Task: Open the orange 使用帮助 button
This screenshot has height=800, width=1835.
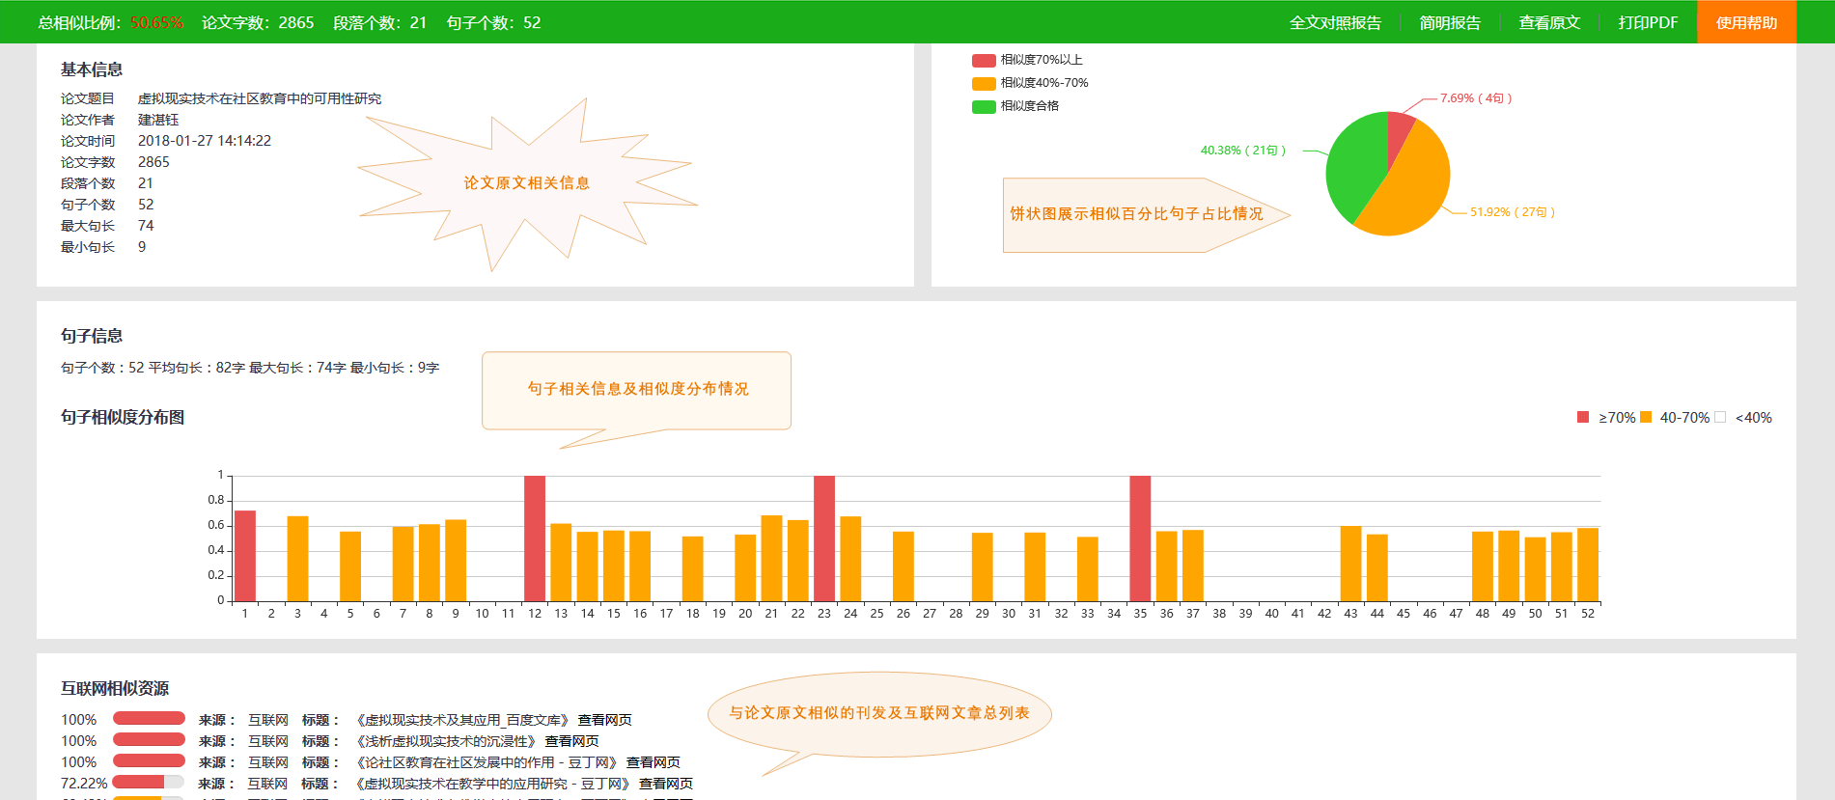Action: coord(1746,22)
